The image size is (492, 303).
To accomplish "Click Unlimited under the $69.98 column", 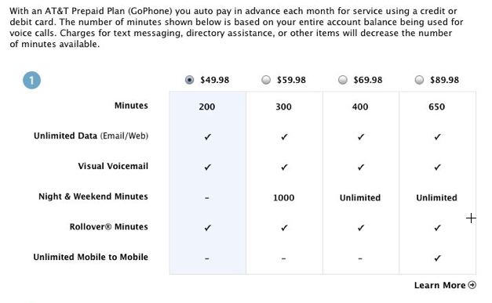I will click(x=360, y=198).
